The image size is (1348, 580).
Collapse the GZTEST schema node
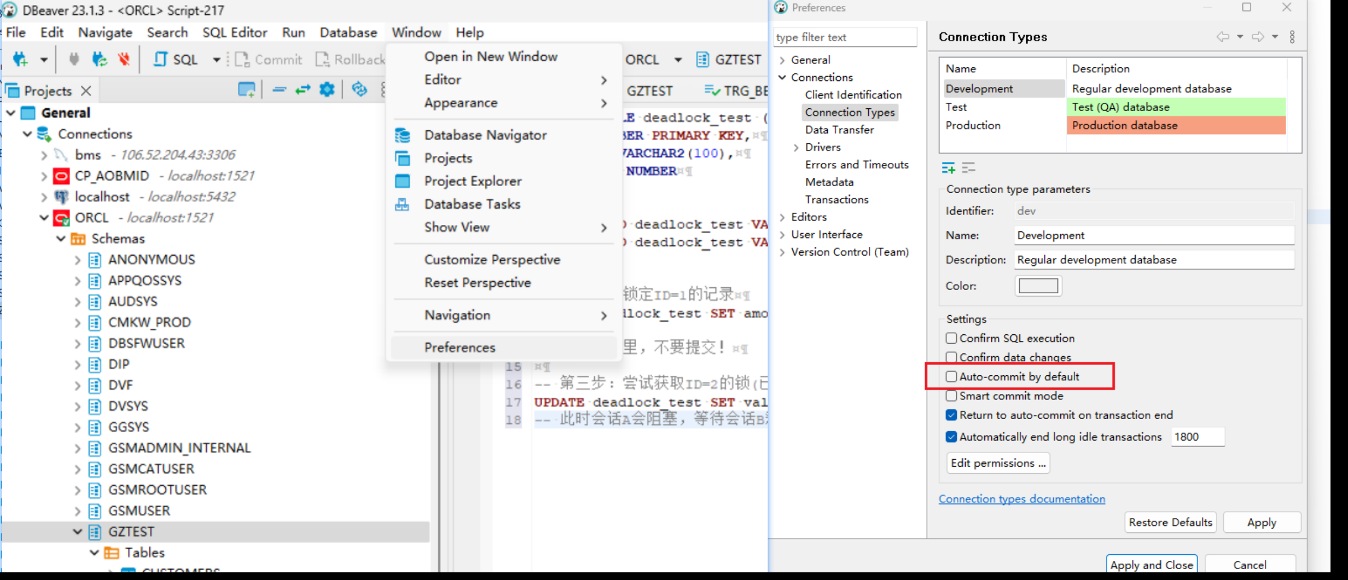(77, 531)
